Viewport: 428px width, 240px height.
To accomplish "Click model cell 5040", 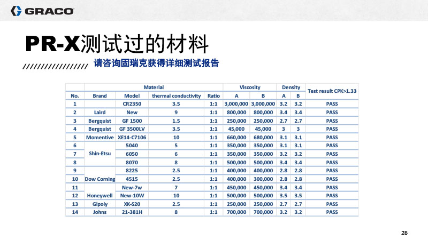I will point(132,146).
